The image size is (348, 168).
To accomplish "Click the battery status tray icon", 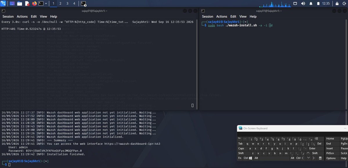I will click(318, 3).
